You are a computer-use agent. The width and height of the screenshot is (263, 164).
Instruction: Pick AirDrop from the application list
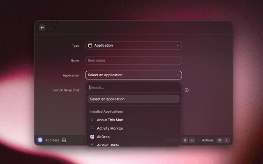[103, 137]
